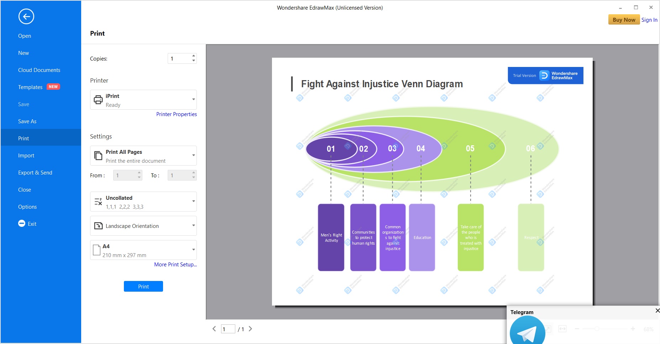Click the preview page number field
Screen dimensions: 660x344
coord(227,329)
